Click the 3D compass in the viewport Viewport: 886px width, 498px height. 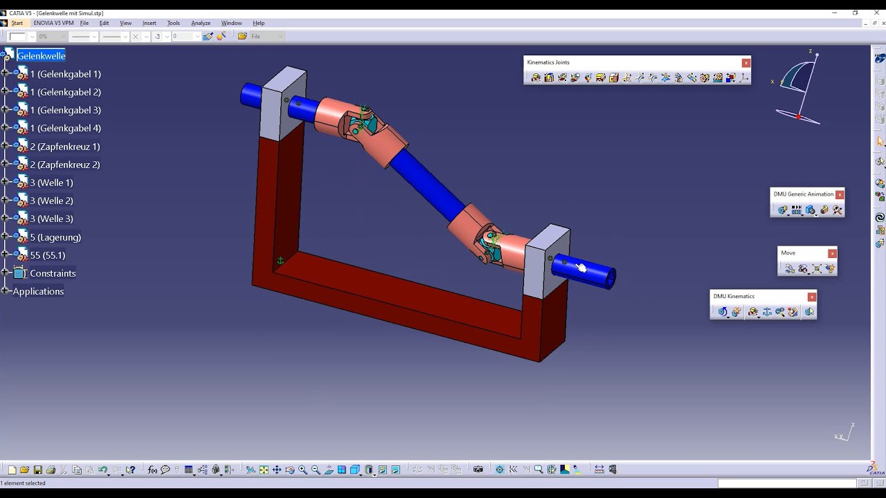[798, 86]
